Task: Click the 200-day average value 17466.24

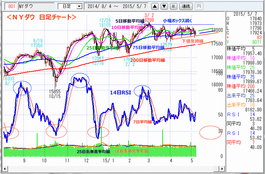Action: 252,91
